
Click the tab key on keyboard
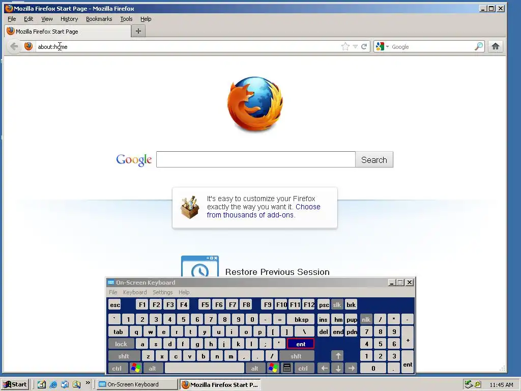[x=118, y=332]
